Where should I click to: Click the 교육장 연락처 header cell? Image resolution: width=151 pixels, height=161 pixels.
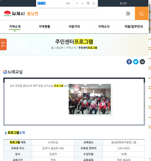[x=88, y=148]
